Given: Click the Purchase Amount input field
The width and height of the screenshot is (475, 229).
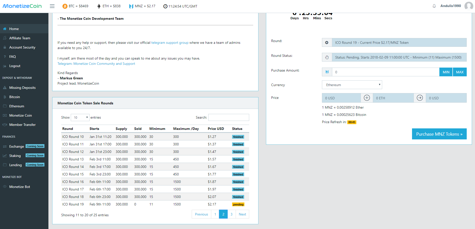Looking at the screenshot, I should [386, 72].
